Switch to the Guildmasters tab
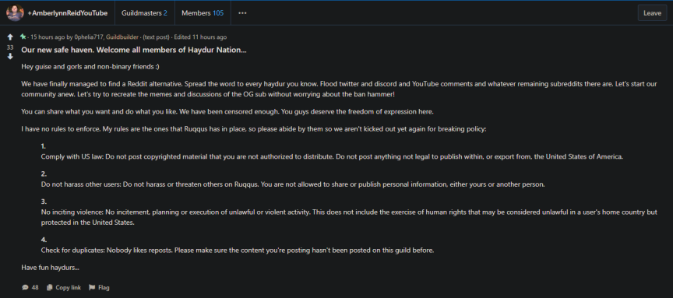The height and width of the screenshot is (298, 673). click(x=144, y=13)
